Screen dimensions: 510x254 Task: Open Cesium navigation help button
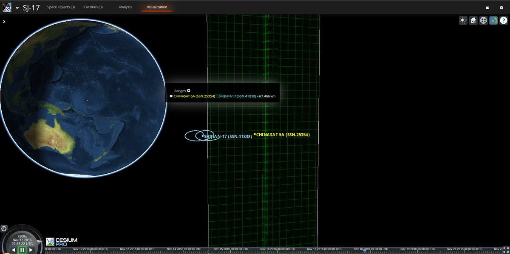503,20
